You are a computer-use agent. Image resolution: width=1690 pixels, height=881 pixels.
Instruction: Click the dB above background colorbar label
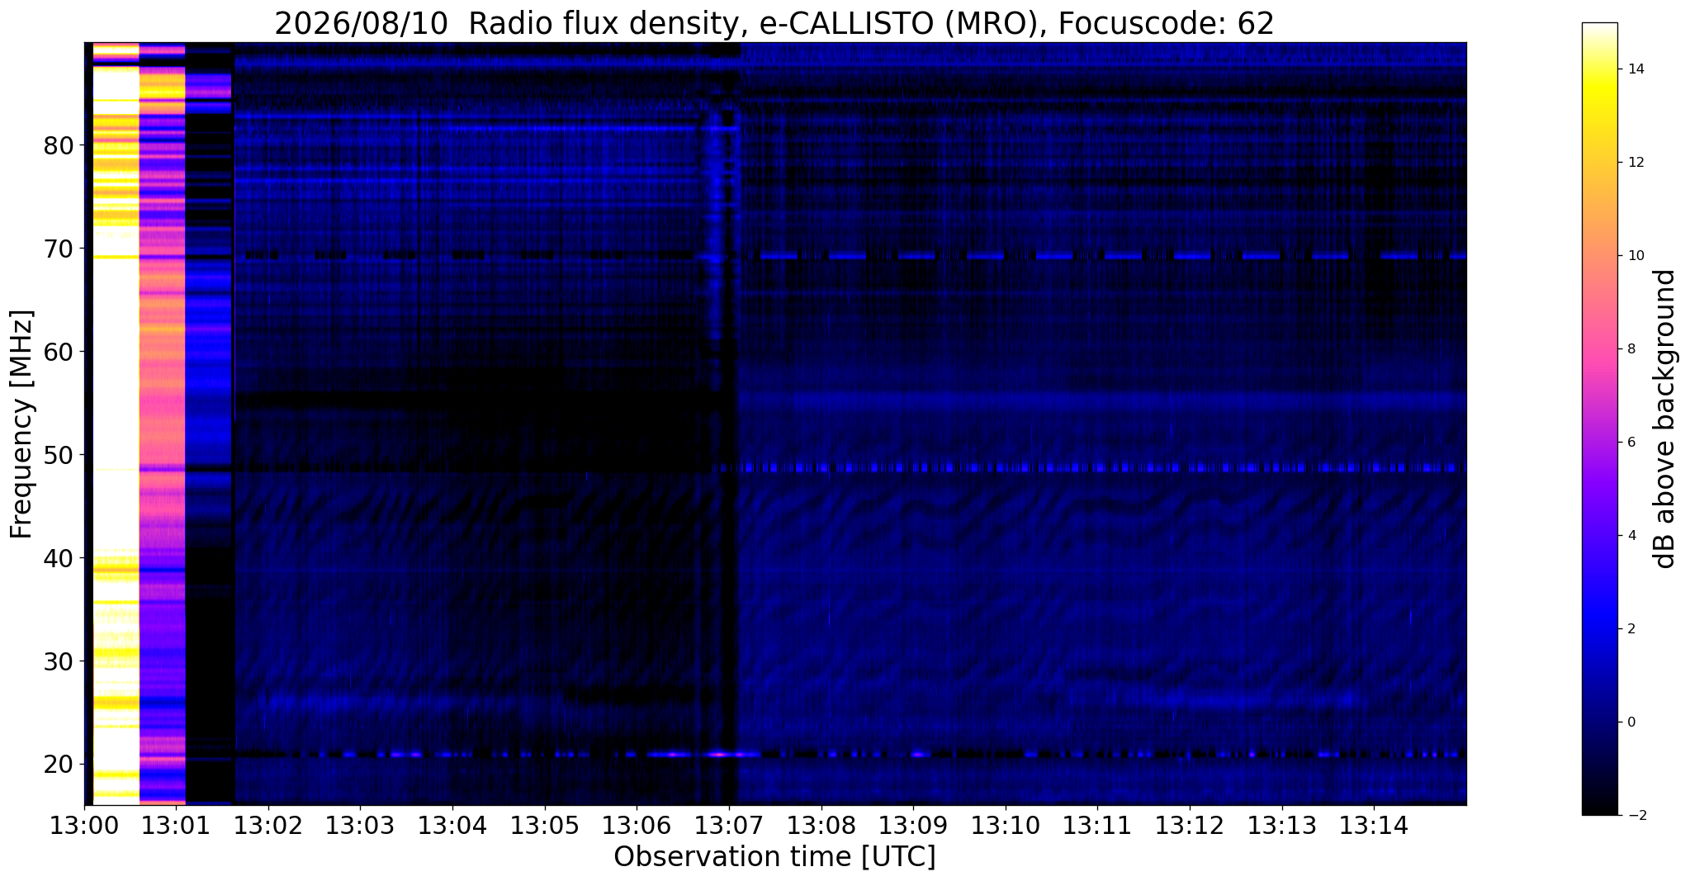(x=1665, y=419)
